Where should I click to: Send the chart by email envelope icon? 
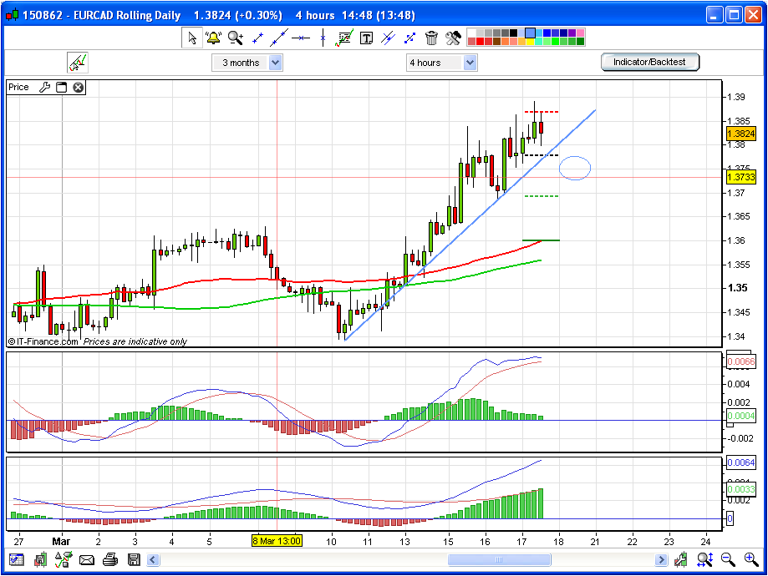click(x=87, y=559)
